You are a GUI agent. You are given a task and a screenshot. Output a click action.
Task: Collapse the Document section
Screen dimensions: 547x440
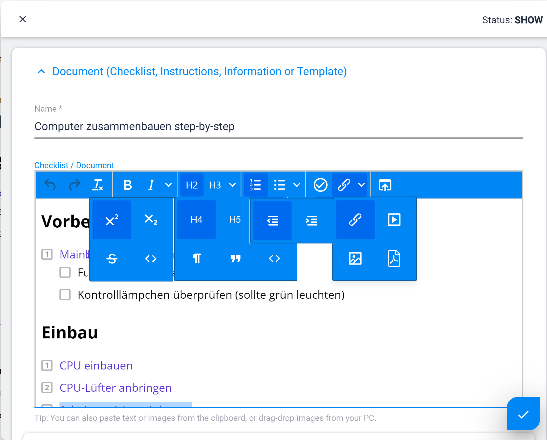[x=41, y=71]
